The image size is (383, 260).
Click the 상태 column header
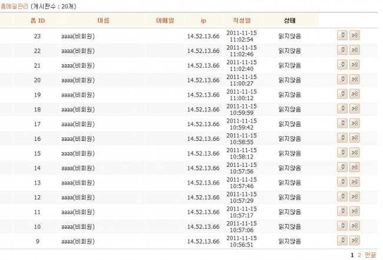point(290,21)
